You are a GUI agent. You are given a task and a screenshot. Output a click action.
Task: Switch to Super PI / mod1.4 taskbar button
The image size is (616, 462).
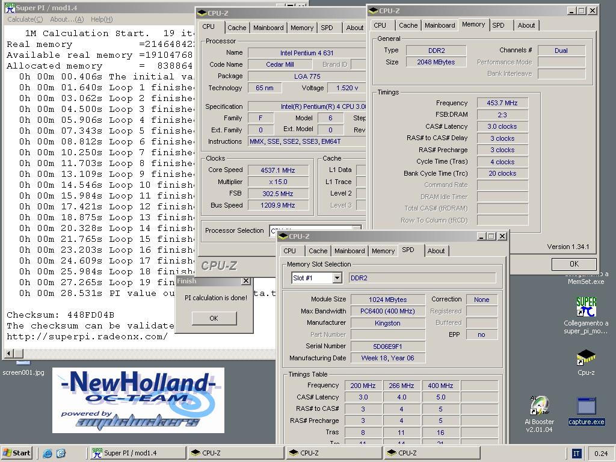137,453
